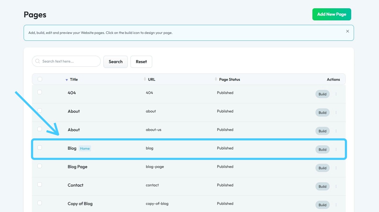Image resolution: width=379 pixels, height=212 pixels.
Task: Click the three-dot menu for 404 page
Action: click(336, 94)
